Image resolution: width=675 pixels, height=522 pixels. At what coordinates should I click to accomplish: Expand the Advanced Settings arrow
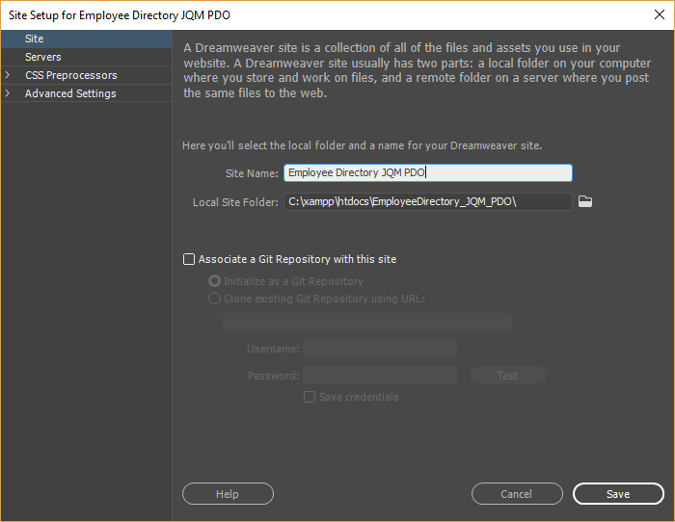coord(8,93)
